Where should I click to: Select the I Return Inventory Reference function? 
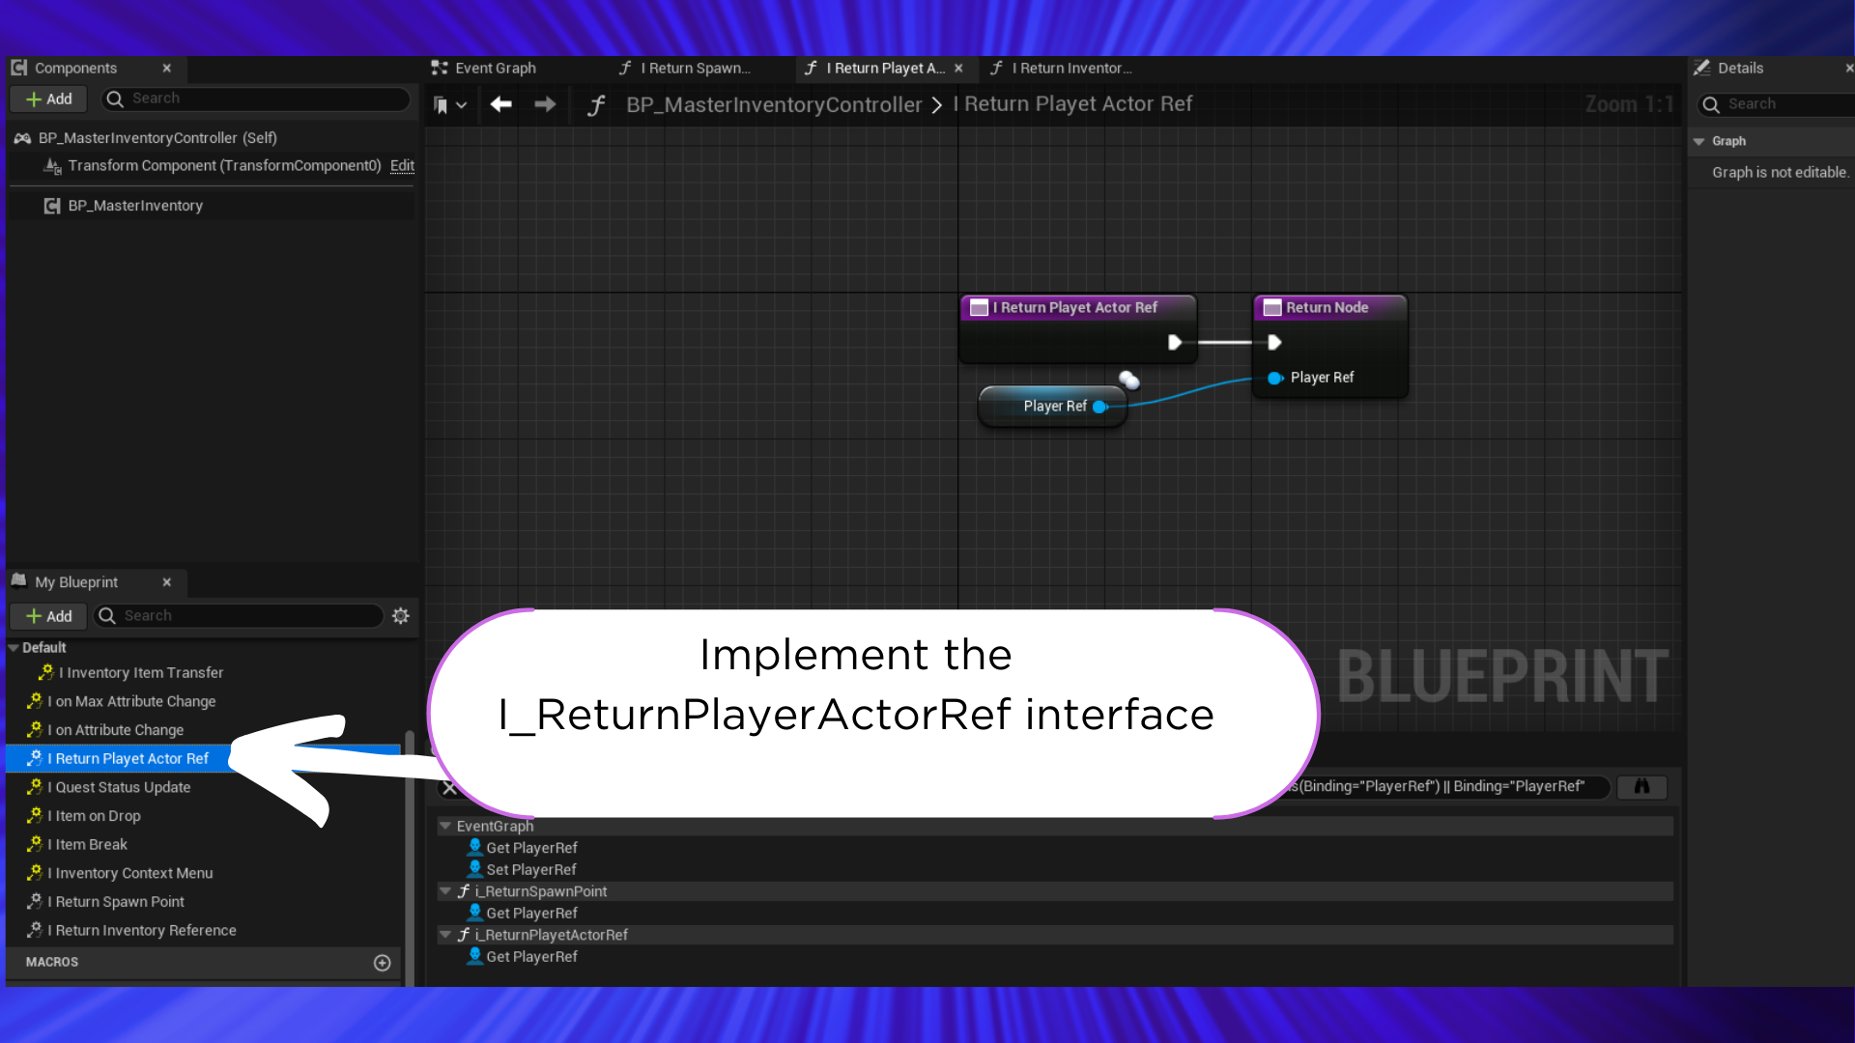(x=141, y=930)
